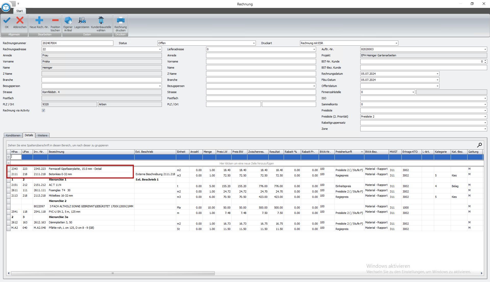Open the Druckart dropdown
The image size is (490, 282).
click(x=396, y=43)
